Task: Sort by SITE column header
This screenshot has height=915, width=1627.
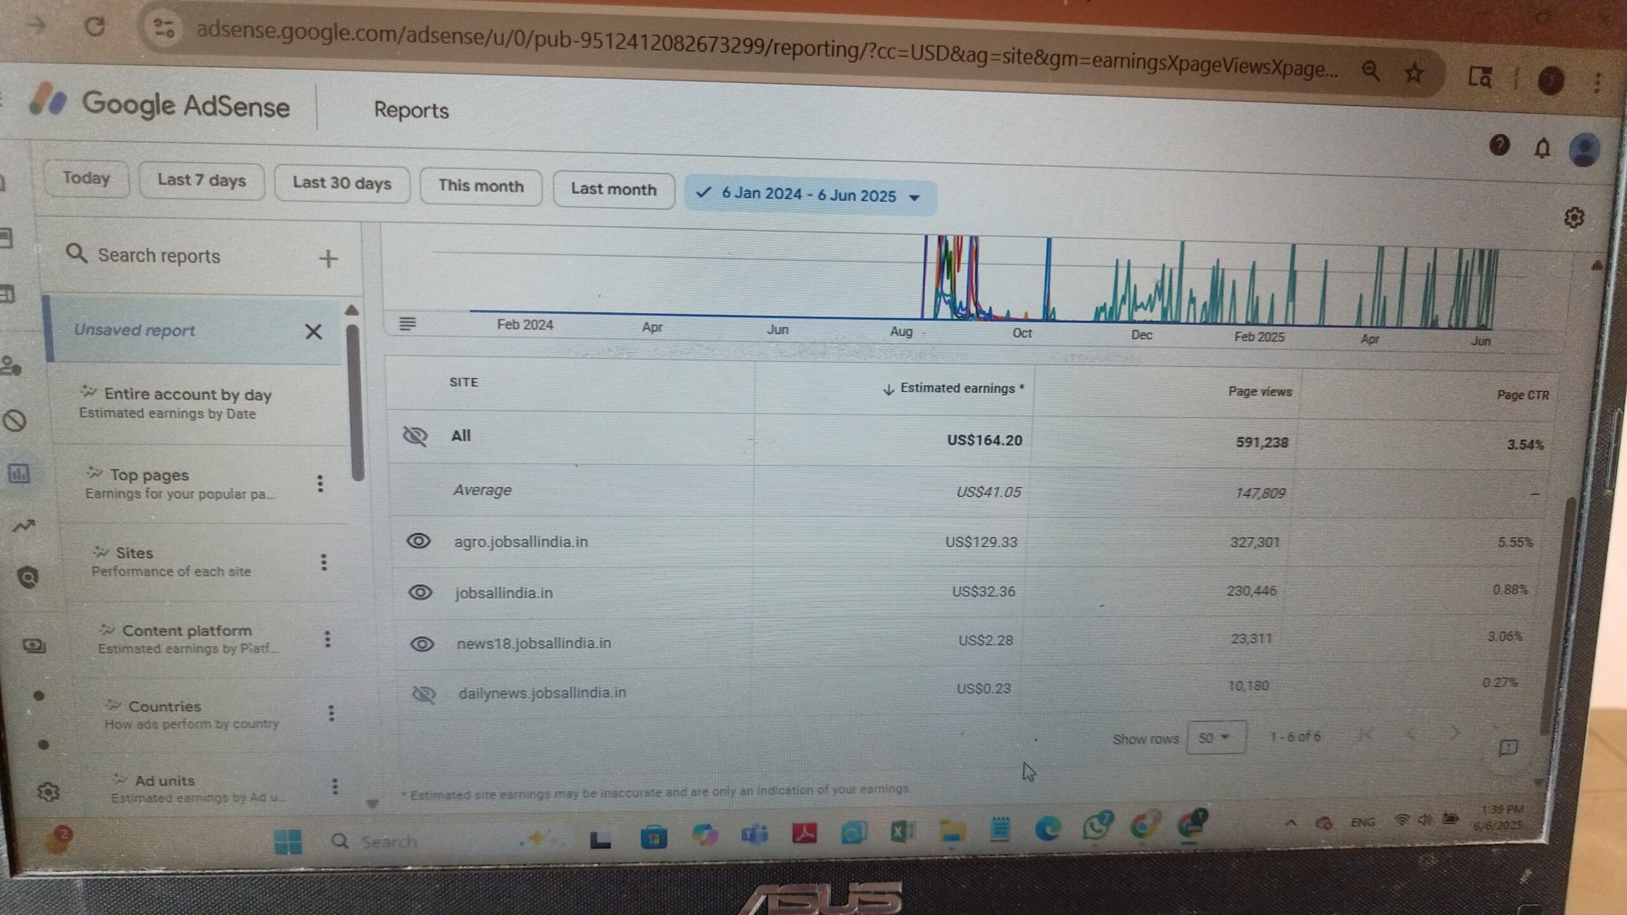Action: tap(463, 382)
